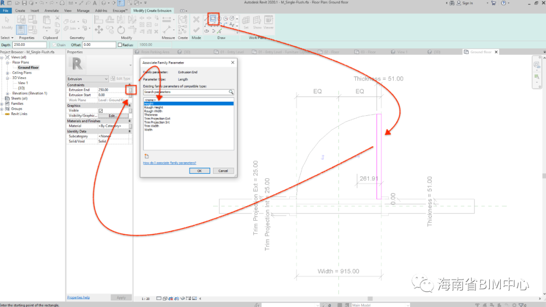Click OK in Associate Family Parameter dialog

199,171
